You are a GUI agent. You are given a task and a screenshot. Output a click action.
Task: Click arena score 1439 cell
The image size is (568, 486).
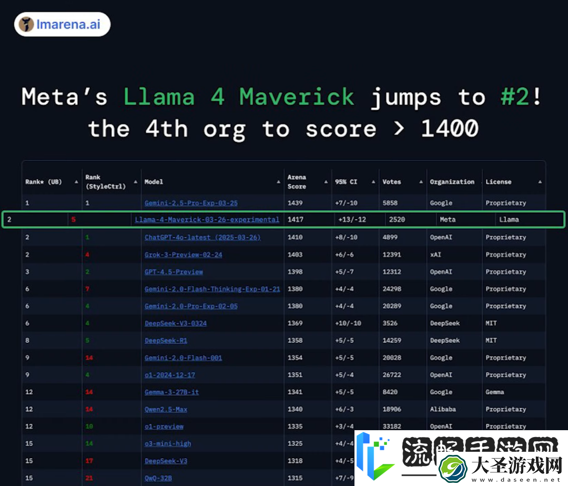295,203
